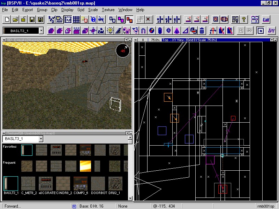Click the texture panel scroll up arrow
Viewport: 279px width, 209px height.
point(130,138)
